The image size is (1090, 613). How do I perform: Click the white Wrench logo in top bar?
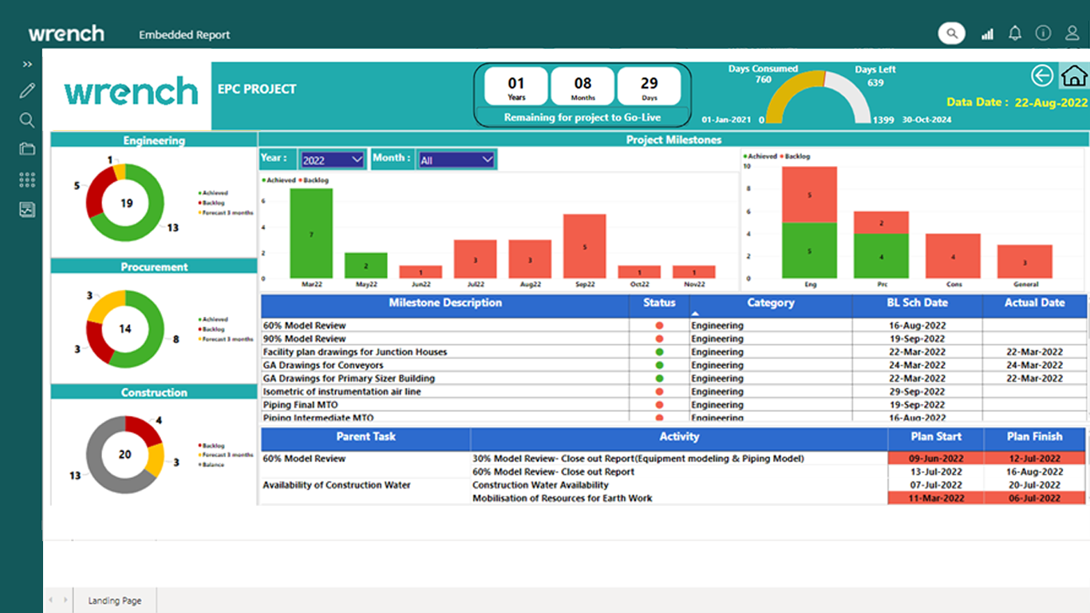(x=66, y=34)
